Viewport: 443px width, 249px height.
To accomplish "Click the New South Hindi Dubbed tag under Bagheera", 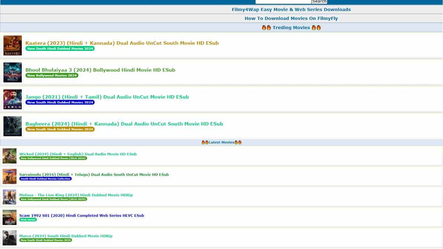I will click(60, 129).
